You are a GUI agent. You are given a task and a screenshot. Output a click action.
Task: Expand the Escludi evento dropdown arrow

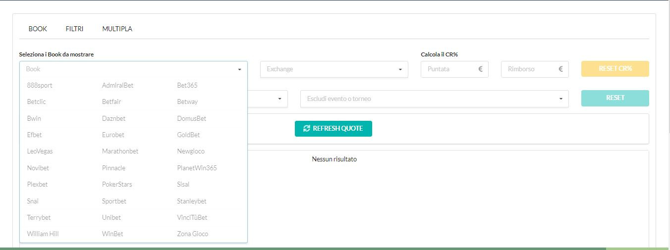click(560, 99)
